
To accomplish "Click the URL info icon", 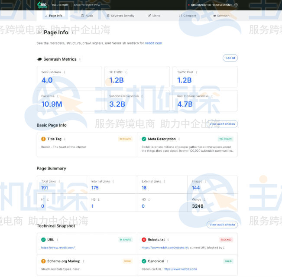I will 57,240.
